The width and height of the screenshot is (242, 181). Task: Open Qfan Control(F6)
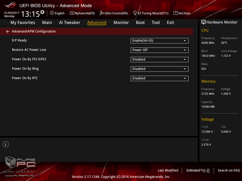(114, 13)
